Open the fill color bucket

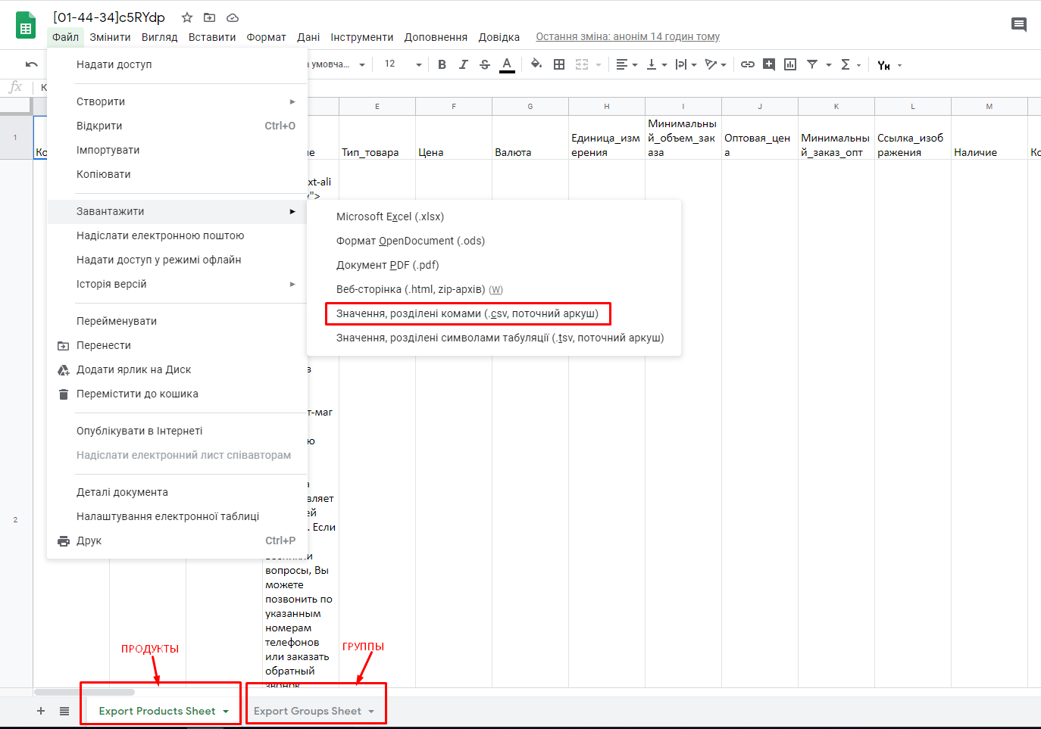coord(536,64)
